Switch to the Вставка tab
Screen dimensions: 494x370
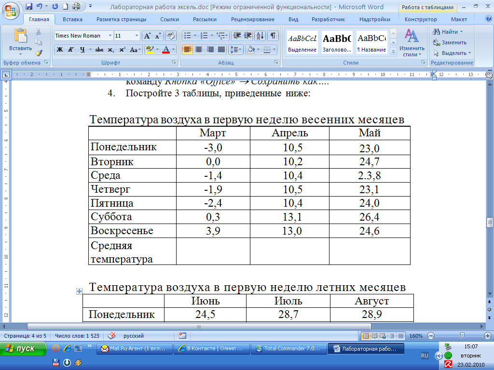click(x=72, y=19)
